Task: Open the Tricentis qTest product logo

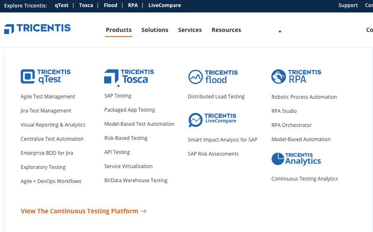Action: [x=46, y=76]
